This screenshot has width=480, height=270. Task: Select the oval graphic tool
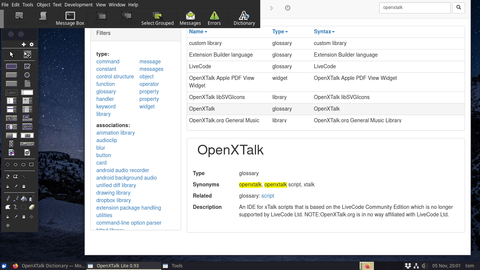click(x=24, y=165)
